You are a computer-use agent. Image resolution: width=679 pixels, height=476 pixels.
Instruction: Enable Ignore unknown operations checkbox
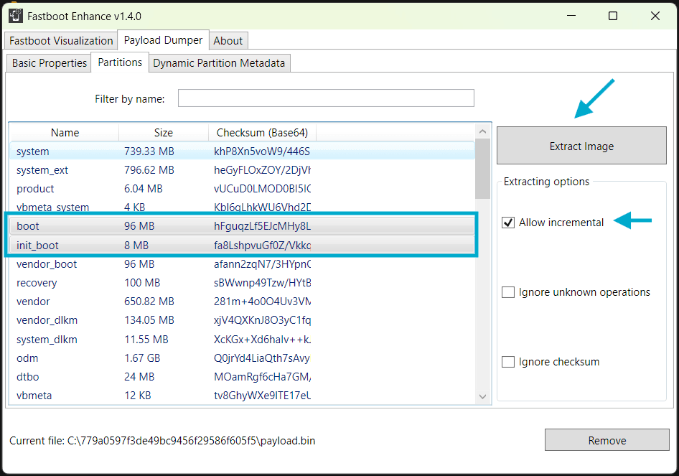508,292
